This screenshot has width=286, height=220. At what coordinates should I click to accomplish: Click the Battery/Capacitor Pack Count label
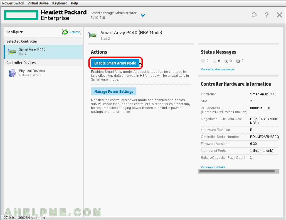click(x=223, y=158)
